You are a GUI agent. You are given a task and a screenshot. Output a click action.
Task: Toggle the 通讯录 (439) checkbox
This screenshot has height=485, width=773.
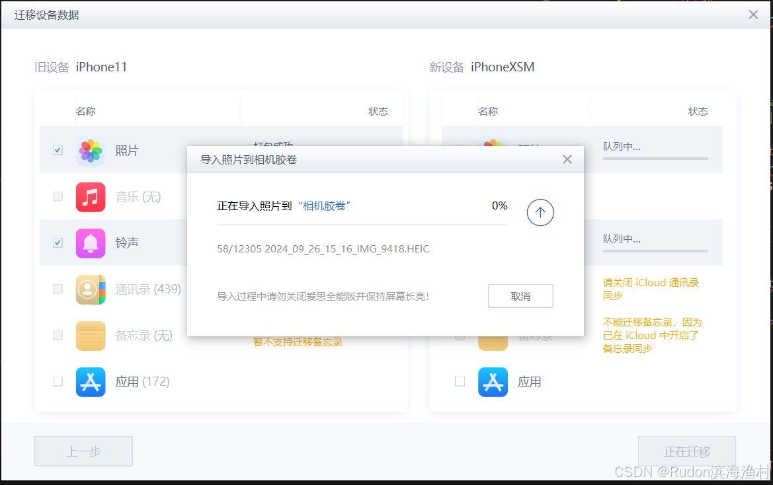[x=58, y=289]
